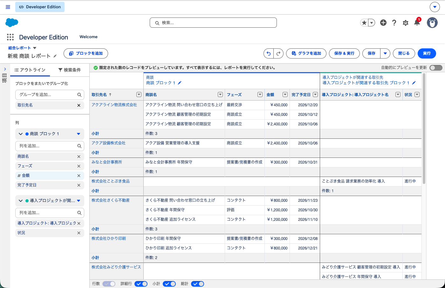Toggle the 行数 switch
This screenshot has width=445, height=288.
pos(109,284)
